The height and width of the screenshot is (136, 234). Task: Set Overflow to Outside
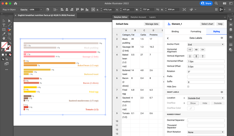pos(217,103)
